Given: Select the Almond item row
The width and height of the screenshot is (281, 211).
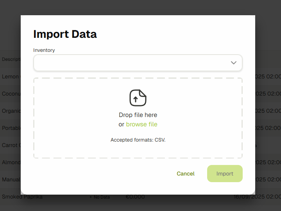Looking at the screenshot, I should click(x=11, y=162).
